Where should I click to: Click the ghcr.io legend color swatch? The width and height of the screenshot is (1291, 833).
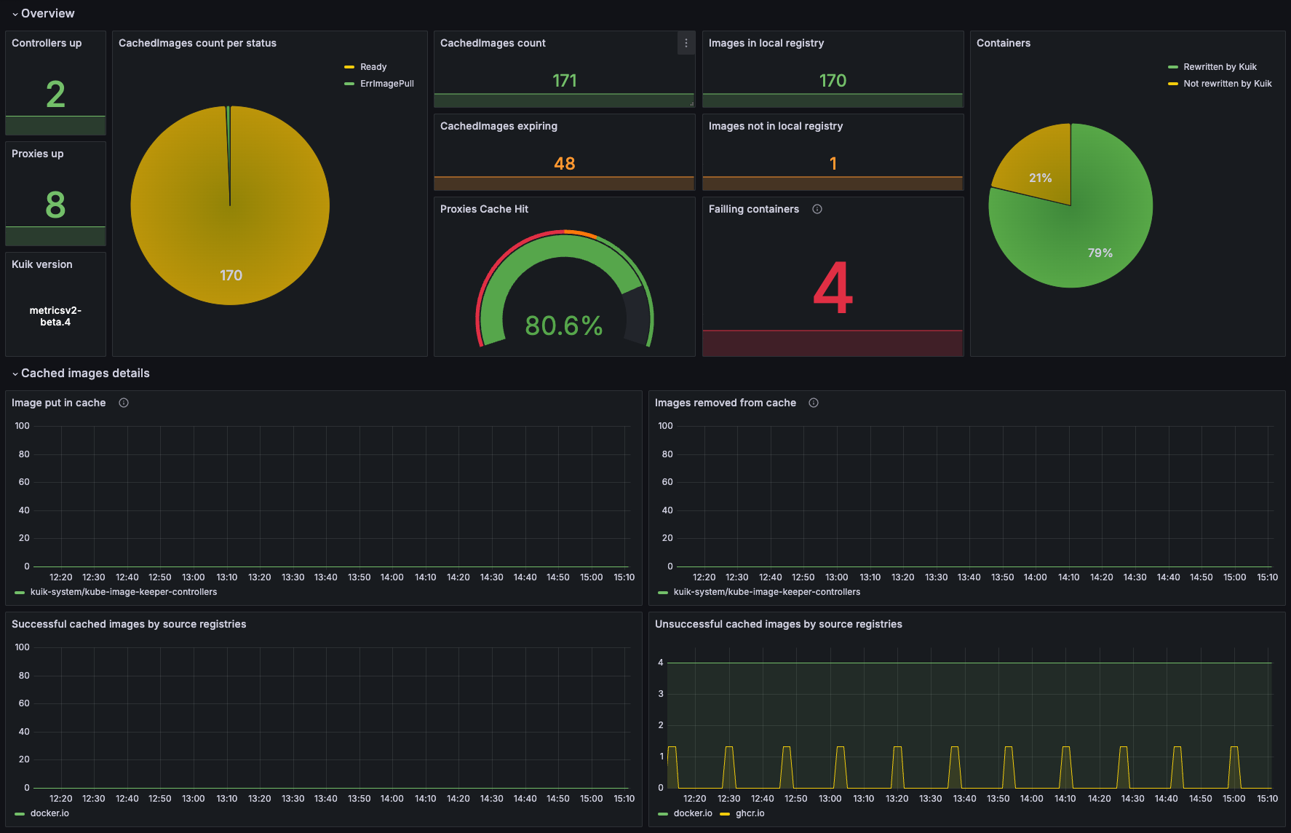[x=725, y=814]
